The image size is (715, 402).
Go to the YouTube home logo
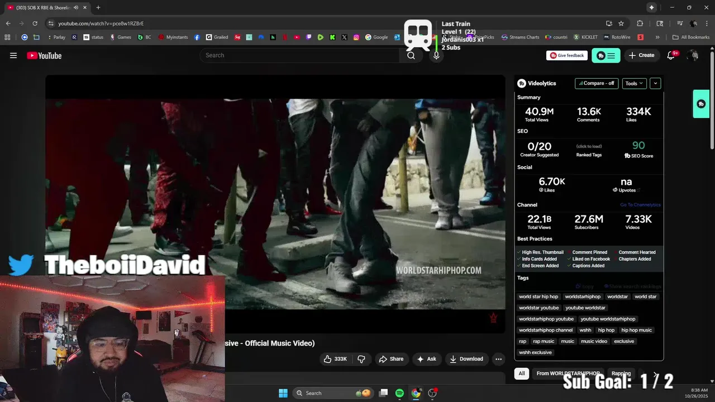44,55
